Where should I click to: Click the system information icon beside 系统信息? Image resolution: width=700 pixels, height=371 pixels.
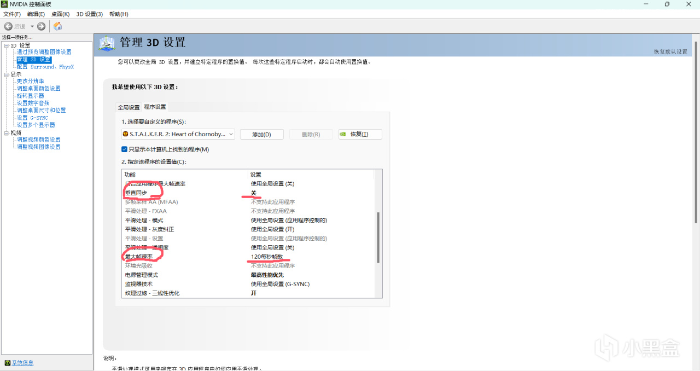coord(7,363)
